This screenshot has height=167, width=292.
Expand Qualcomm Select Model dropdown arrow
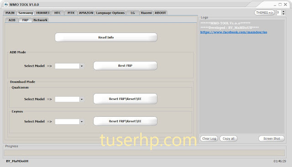(82, 99)
